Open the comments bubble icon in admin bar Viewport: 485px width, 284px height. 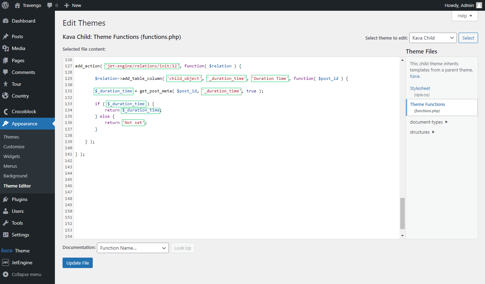pyautogui.click(x=50, y=6)
